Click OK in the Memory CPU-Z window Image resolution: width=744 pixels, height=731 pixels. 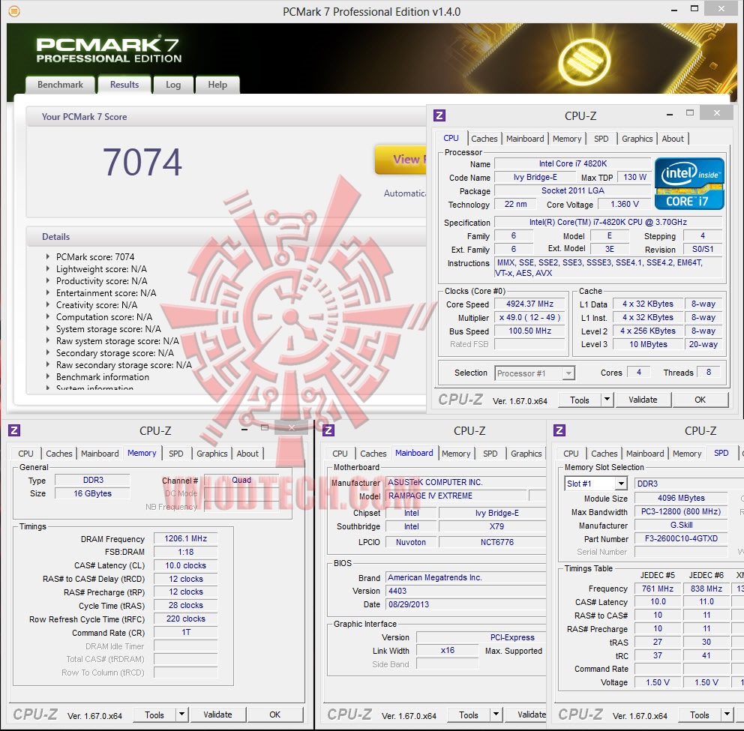point(274,715)
